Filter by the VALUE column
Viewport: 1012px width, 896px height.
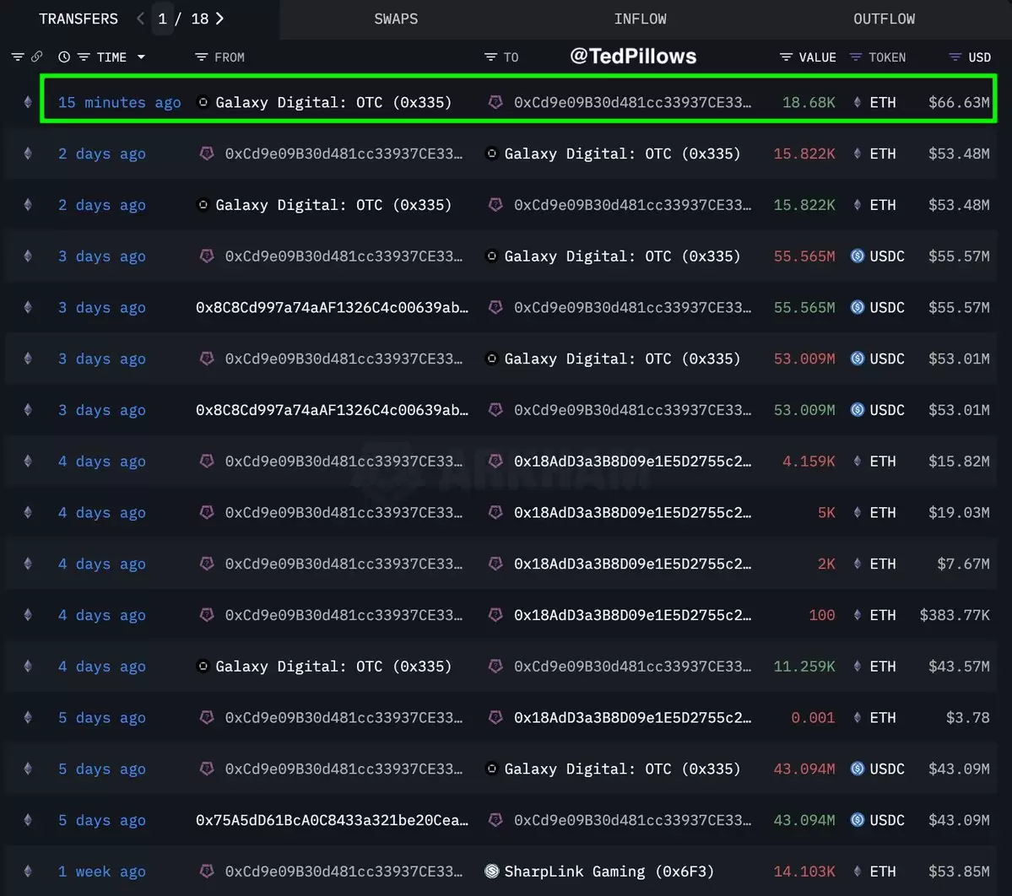[786, 57]
